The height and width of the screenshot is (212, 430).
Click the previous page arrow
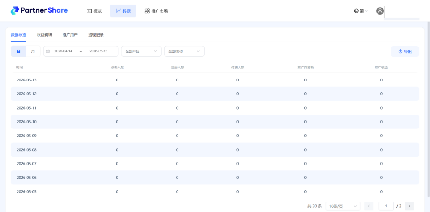click(369, 206)
